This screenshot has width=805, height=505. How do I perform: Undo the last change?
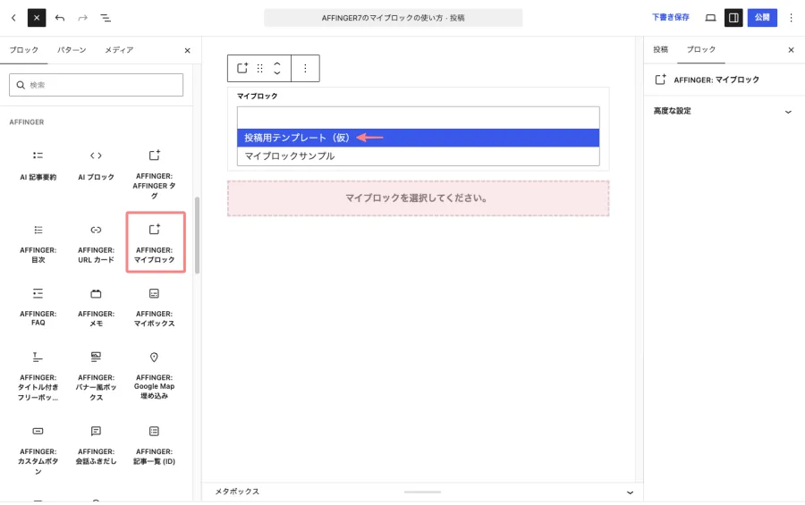coord(60,18)
